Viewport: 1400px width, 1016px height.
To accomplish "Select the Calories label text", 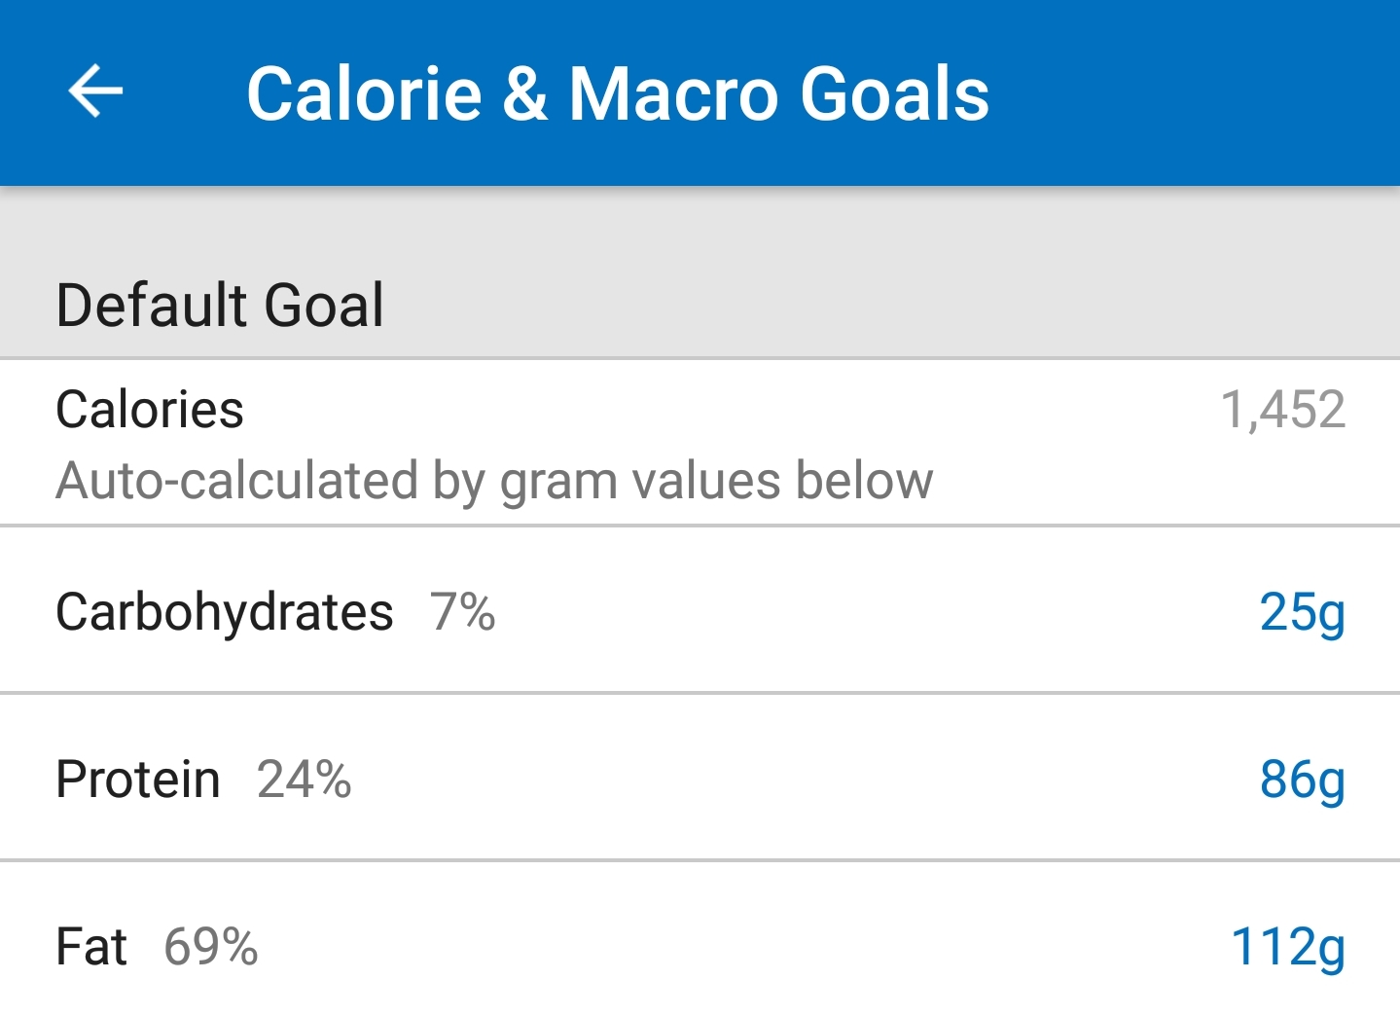I will click(x=150, y=410).
